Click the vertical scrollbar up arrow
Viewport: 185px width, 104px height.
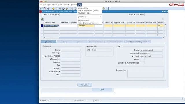pos(166,25)
